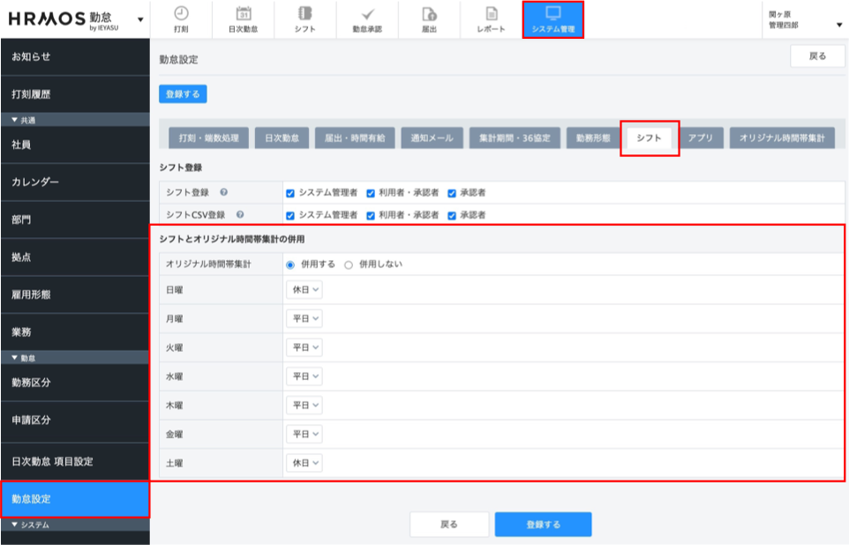The image size is (849, 545).
Task: Toggle 承認者 checkbox for シフトCSV登録
Action: 452,215
